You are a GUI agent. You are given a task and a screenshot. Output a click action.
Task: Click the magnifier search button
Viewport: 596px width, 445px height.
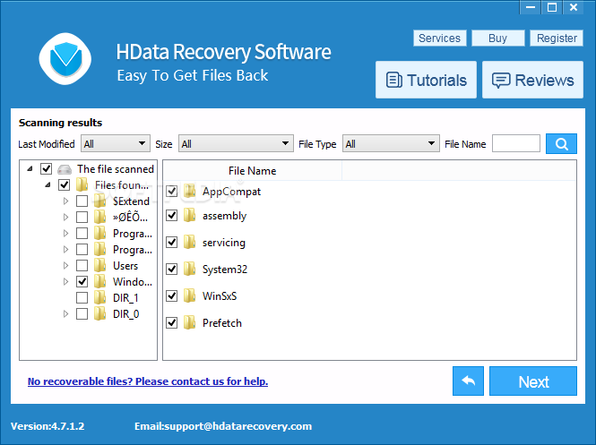tap(561, 144)
